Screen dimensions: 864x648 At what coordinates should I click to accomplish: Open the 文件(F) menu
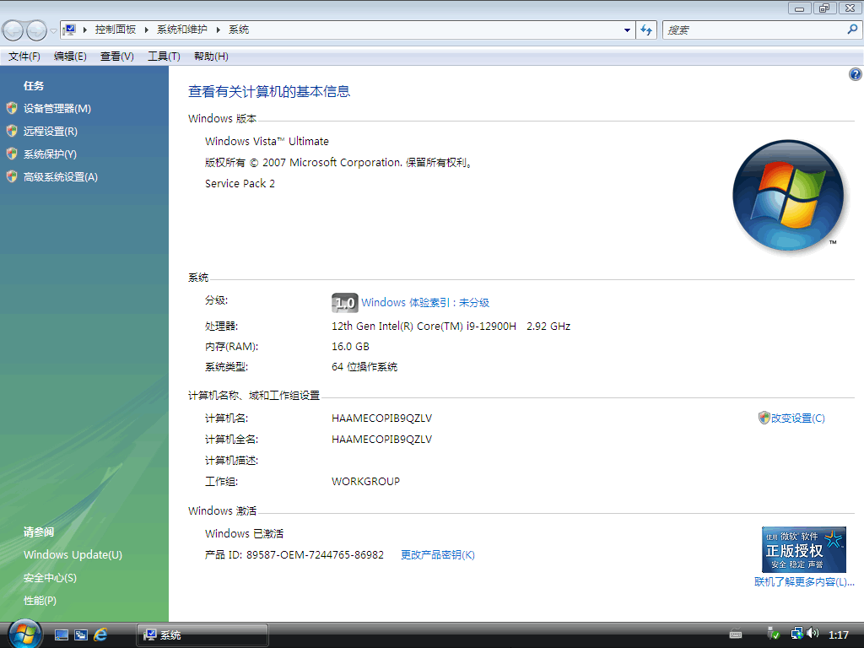click(x=24, y=57)
